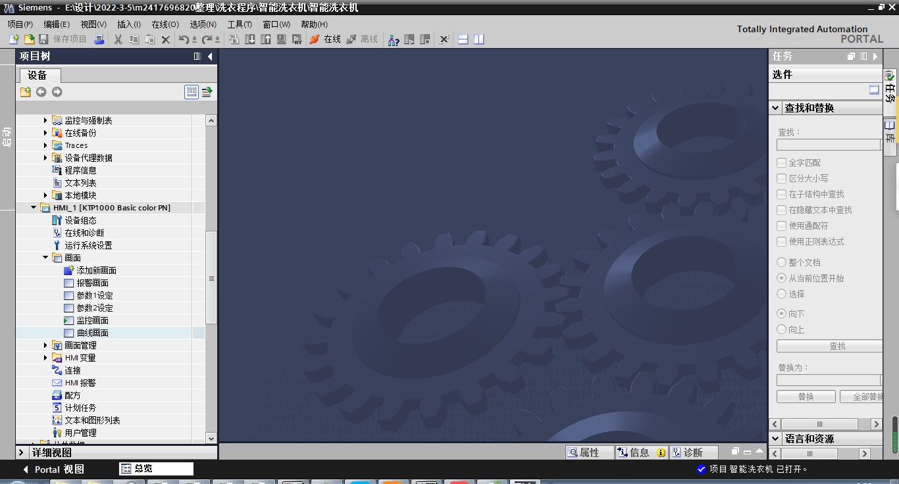Click the New project toolbar icon
The image size is (899, 484).
[14, 39]
